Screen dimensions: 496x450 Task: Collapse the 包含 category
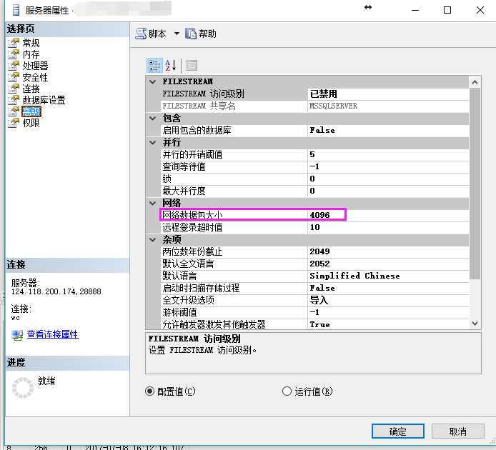pyautogui.click(x=153, y=119)
